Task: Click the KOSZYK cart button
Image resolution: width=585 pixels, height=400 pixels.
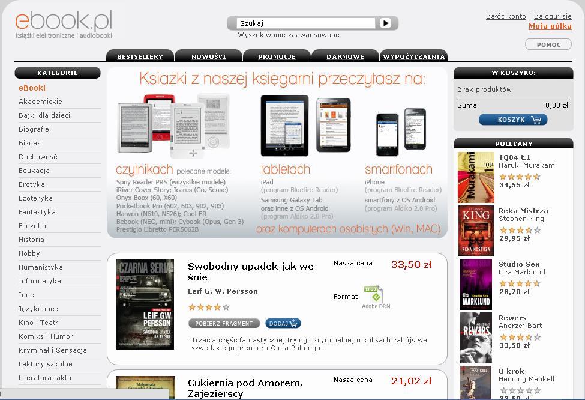Action: [x=513, y=120]
